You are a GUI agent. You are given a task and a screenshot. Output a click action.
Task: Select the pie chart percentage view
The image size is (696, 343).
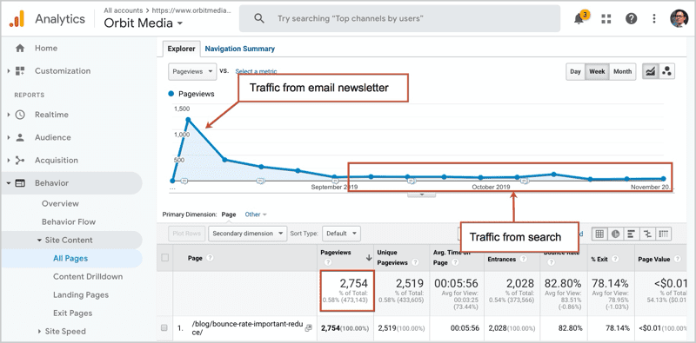[615, 234]
